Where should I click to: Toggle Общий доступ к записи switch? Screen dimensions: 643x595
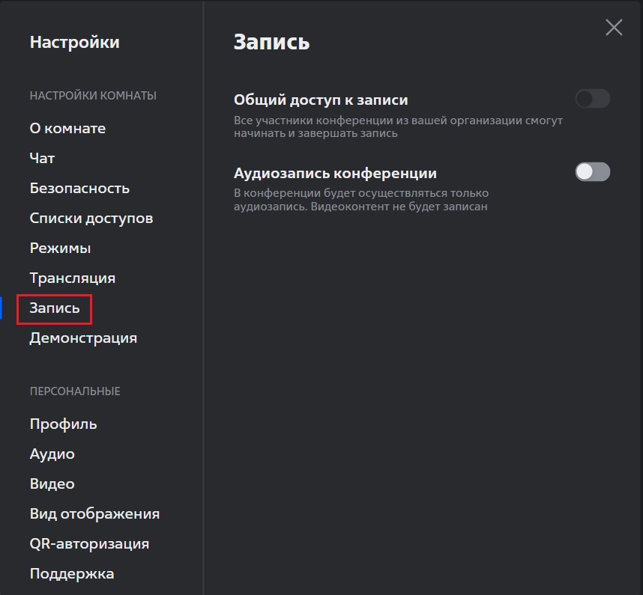pyautogui.click(x=593, y=99)
